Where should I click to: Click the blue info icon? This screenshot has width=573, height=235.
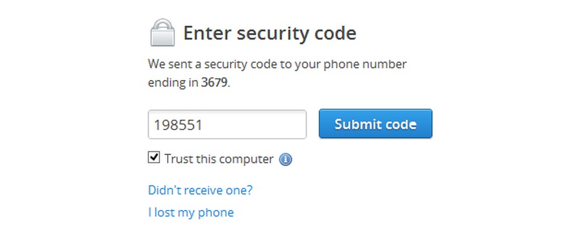[285, 159]
